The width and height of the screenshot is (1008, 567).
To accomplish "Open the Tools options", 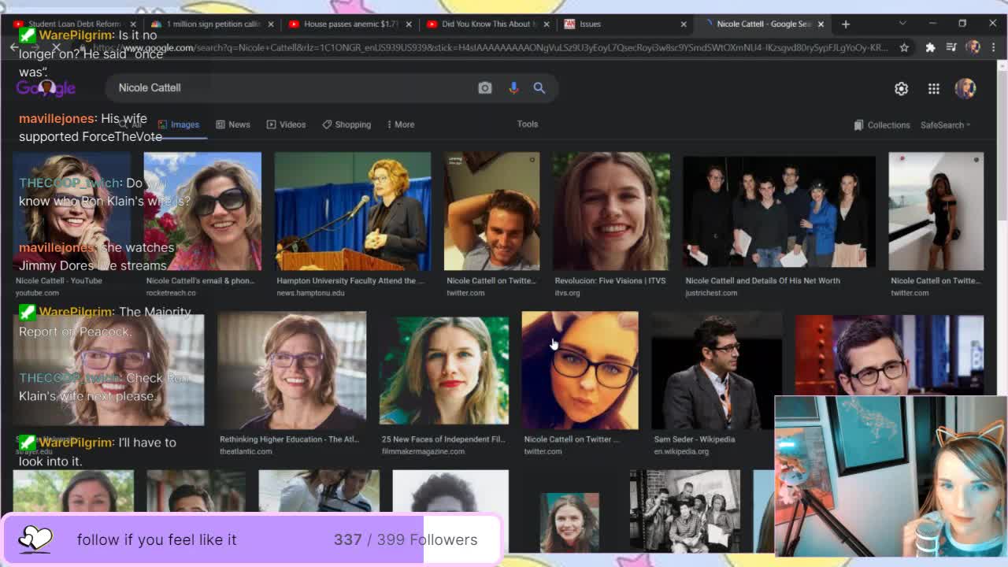I will coord(528,124).
